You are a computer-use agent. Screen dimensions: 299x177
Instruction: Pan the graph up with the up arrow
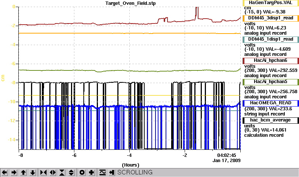pos(23,173)
